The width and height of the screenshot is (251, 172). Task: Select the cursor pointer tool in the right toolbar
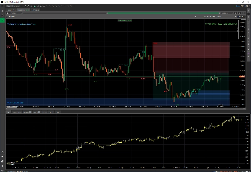[x=248, y=11]
